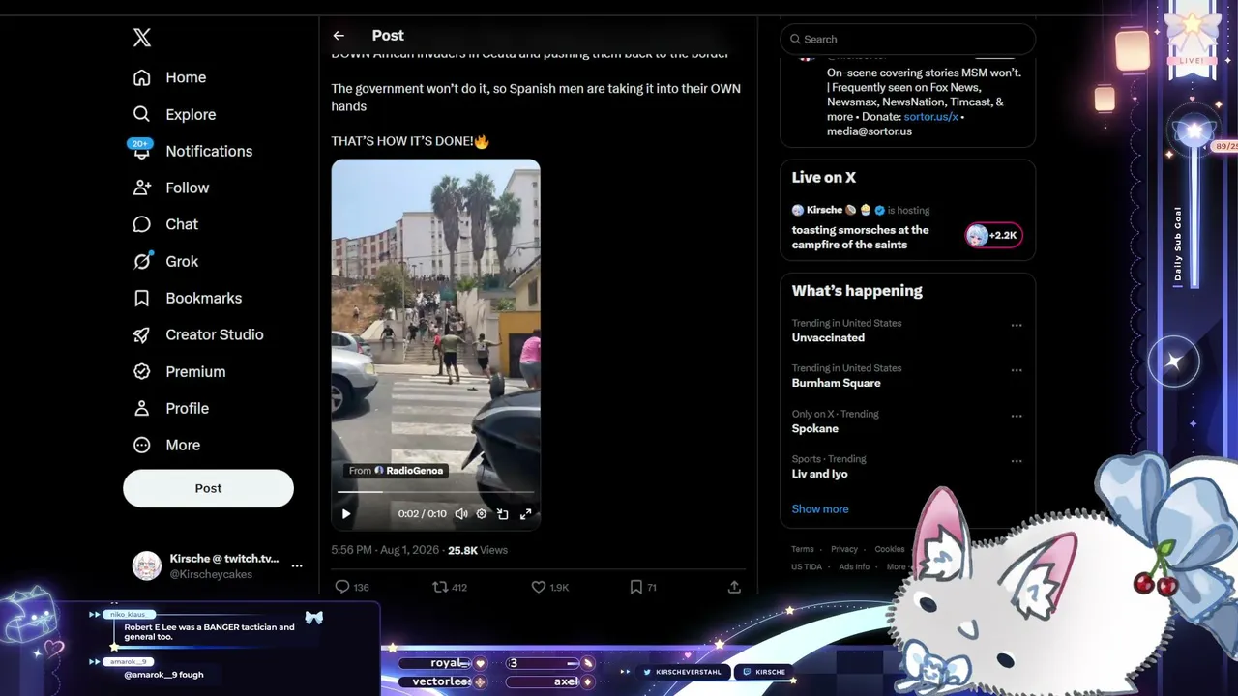Go to the Premium page
The image size is (1238, 696).
tap(179, 371)
